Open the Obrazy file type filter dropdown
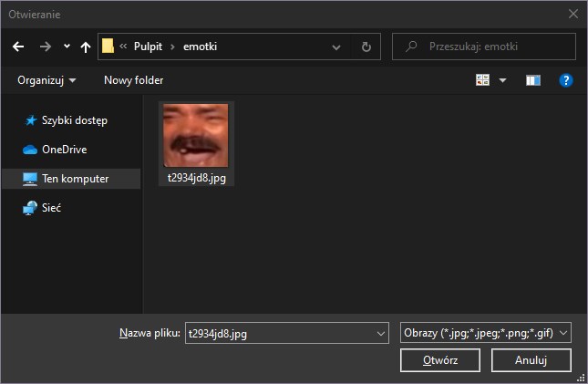This screenshot has height=384, width=588. (x=486, y=333)
